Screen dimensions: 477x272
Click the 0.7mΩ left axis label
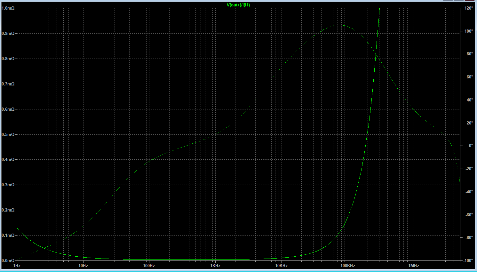click(8, 84)
